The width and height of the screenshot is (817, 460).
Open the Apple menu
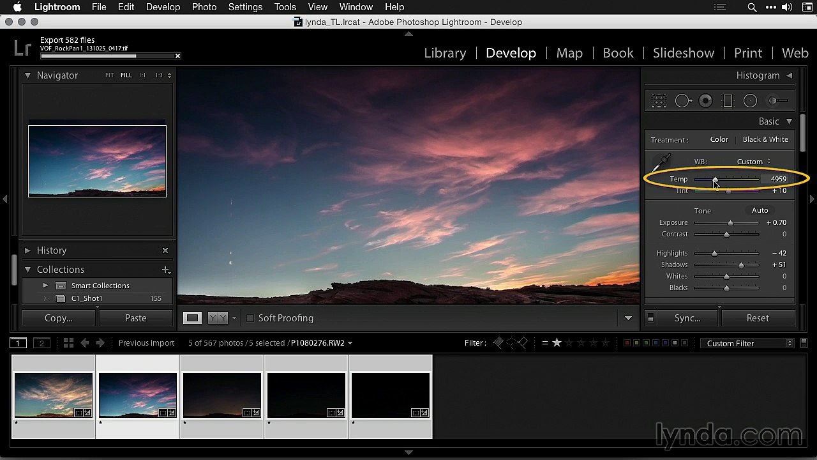[17, 7]
